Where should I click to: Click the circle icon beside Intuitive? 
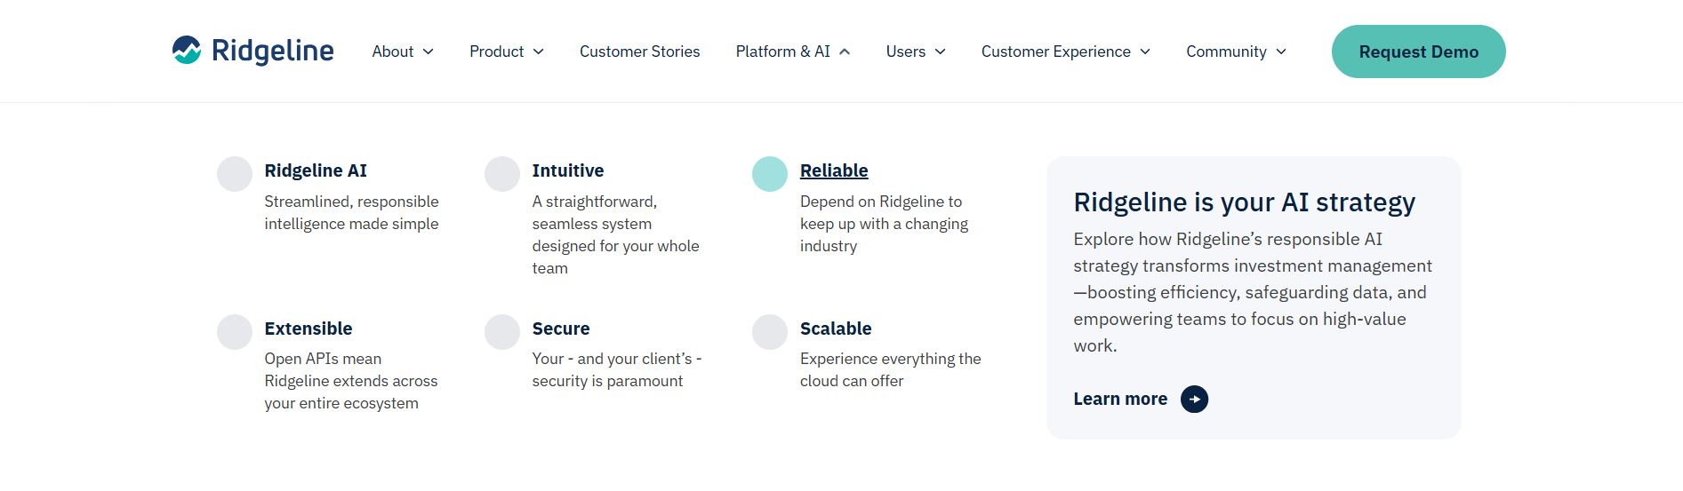pos(502,174)
